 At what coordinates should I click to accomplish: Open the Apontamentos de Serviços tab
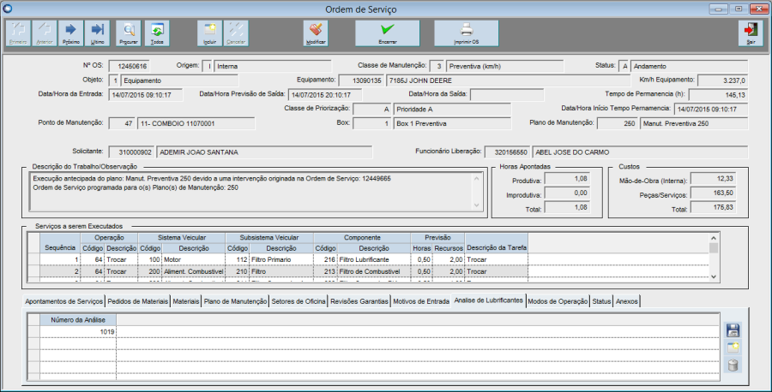coord(64,301)
